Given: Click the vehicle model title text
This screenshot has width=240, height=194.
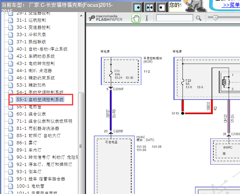Looking at the screenshot, I should tap(57, 7).
